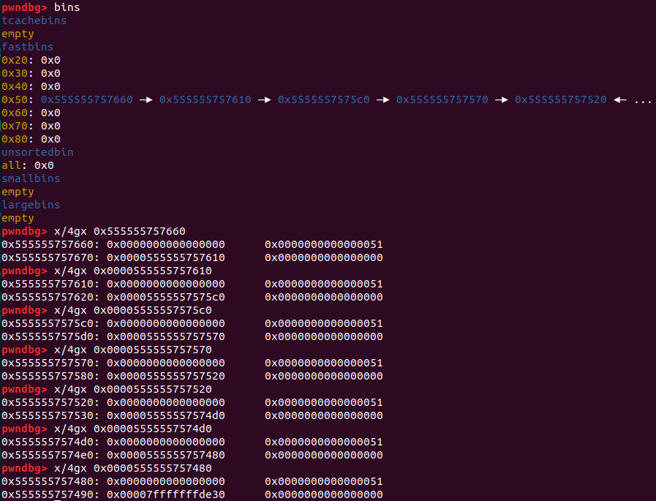The height and width of the screenshot is (501, 656).
Task: Select the 0x51 size value in row 0x555555757660
Action: click(324, 244)
